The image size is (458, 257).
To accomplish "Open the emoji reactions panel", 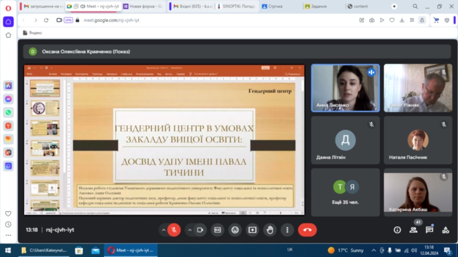I will point(235,230).
